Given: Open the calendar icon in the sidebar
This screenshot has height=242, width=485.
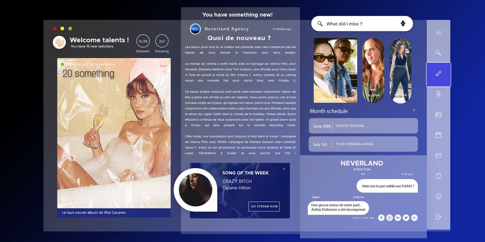Looking at the screenshot, I should tap(439, 134).
